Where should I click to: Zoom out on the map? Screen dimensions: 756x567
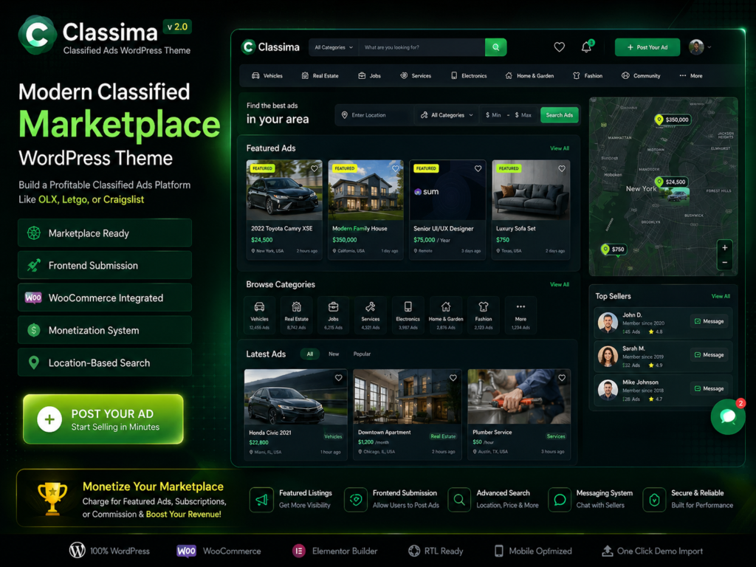[x=725, y=263]
